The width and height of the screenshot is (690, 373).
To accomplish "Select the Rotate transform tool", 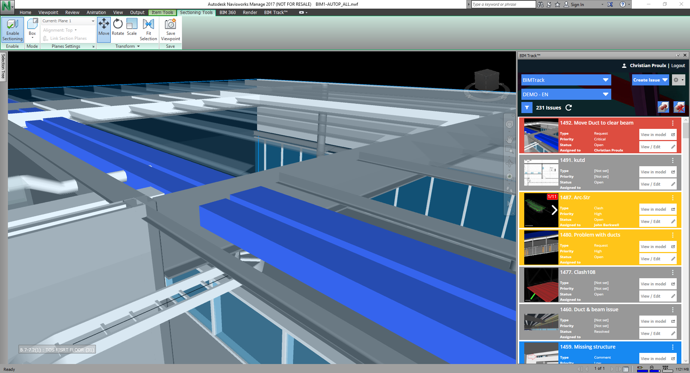I will tap(118, 27).
